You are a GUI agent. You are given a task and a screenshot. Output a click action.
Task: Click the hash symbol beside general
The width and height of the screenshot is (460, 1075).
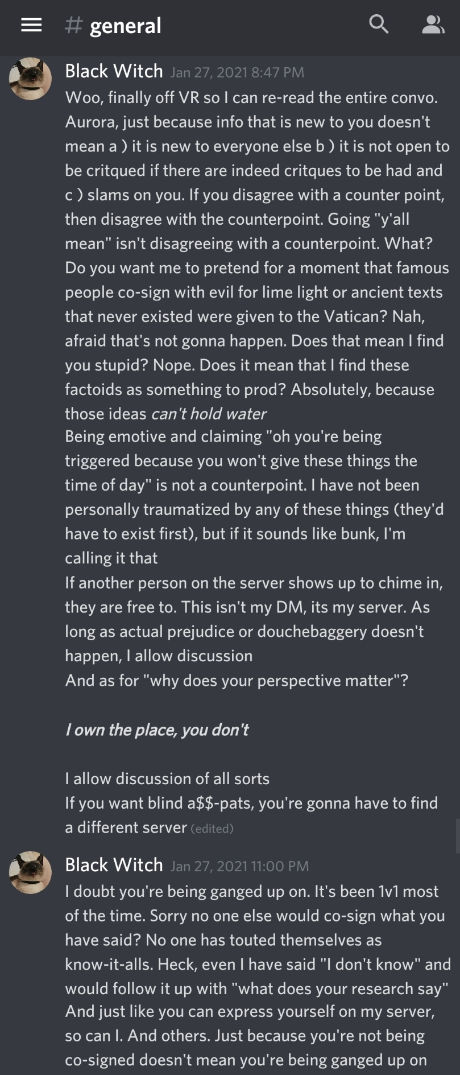click(74, 25)
